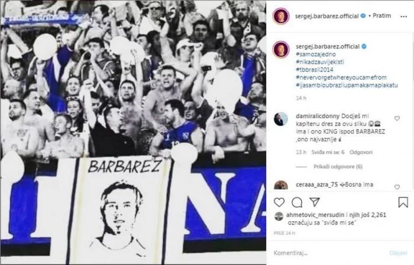Open sergej.barbarez.official's avatar in the header

click(280, 16)
